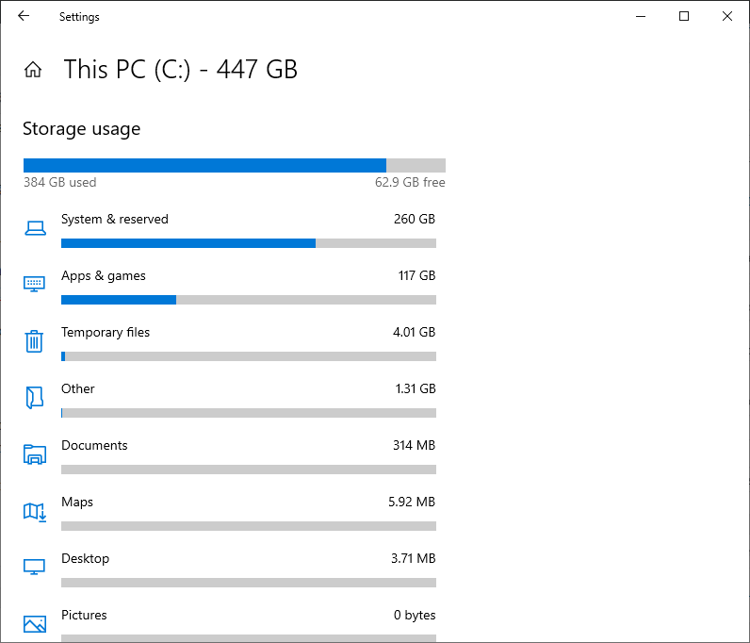This screenshot has width=750, height=643.
Task: Click the Other category folder icon
Action: [x=35, y=397]
